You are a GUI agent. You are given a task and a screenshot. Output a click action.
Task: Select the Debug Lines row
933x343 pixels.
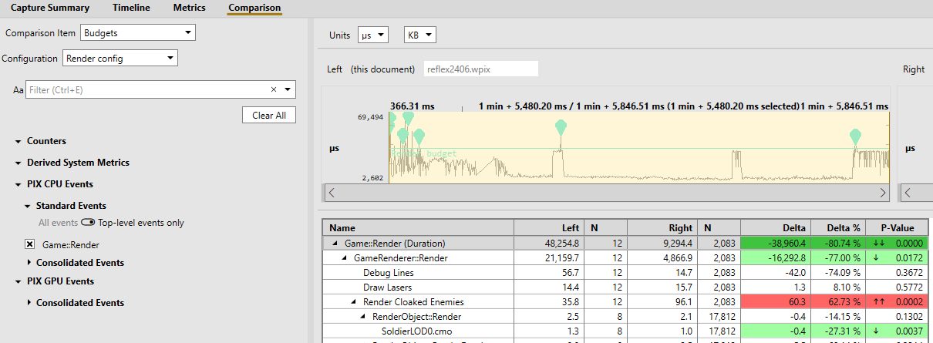(x=625, y=273)
